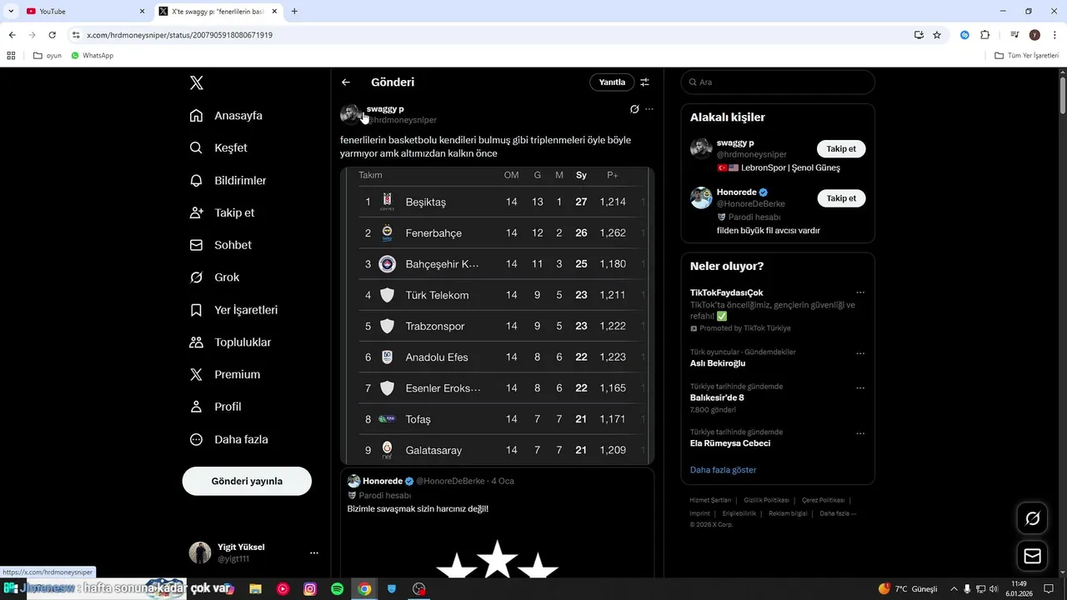Reload the page
1067x600 pixels.
pyautogui.click(x=52, y=35)
